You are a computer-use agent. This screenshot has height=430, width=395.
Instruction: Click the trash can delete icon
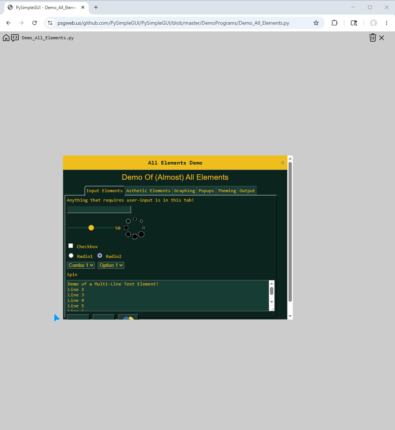(372, 37)
